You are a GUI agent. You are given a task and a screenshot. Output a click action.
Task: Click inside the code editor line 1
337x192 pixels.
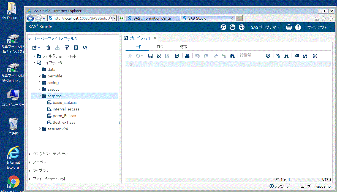[x=233, y=64]
